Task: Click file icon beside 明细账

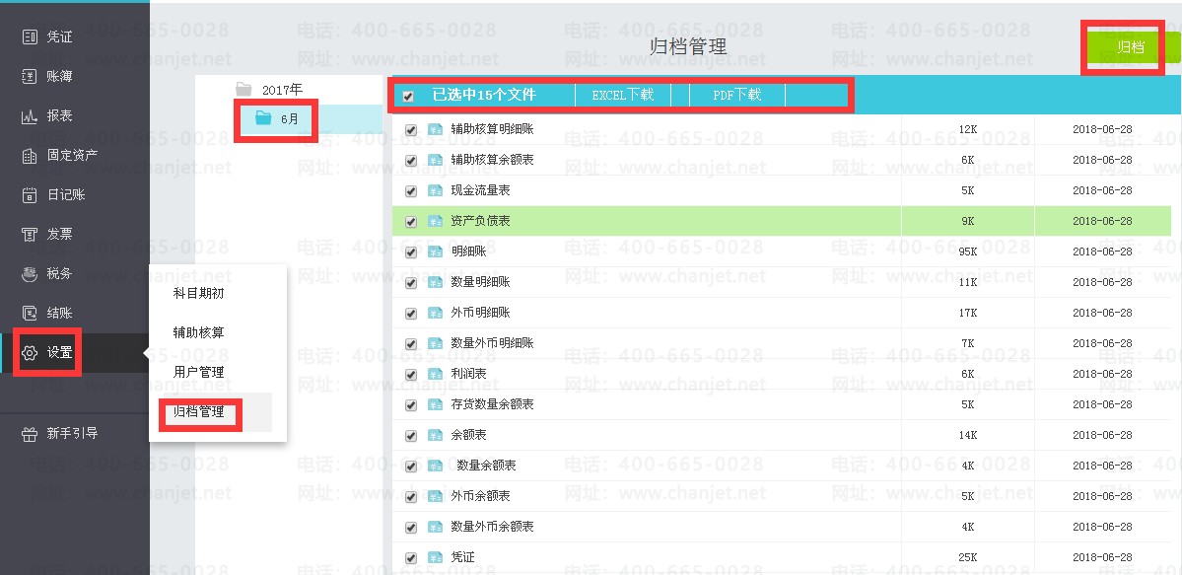Action: point(435,252)
